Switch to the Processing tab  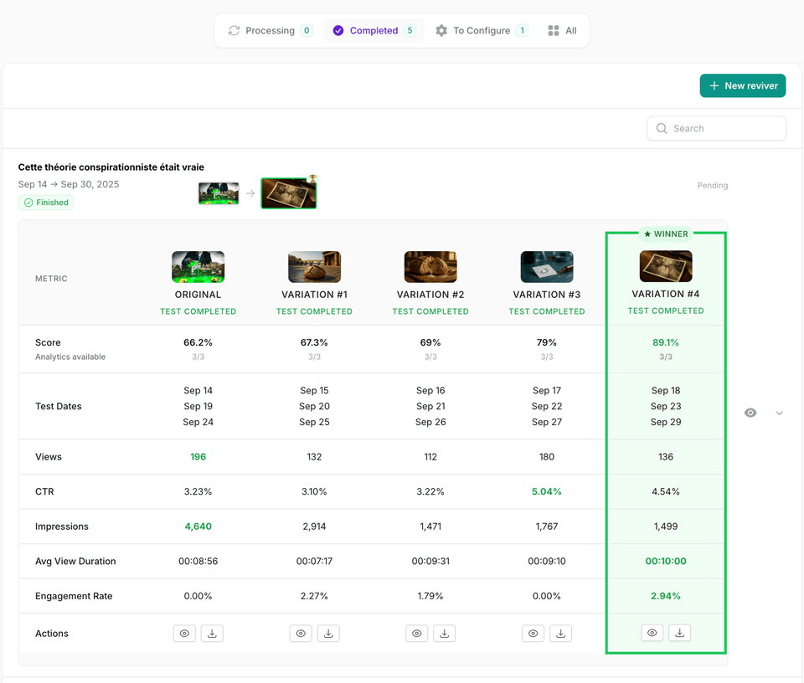(x=268, y=29)
